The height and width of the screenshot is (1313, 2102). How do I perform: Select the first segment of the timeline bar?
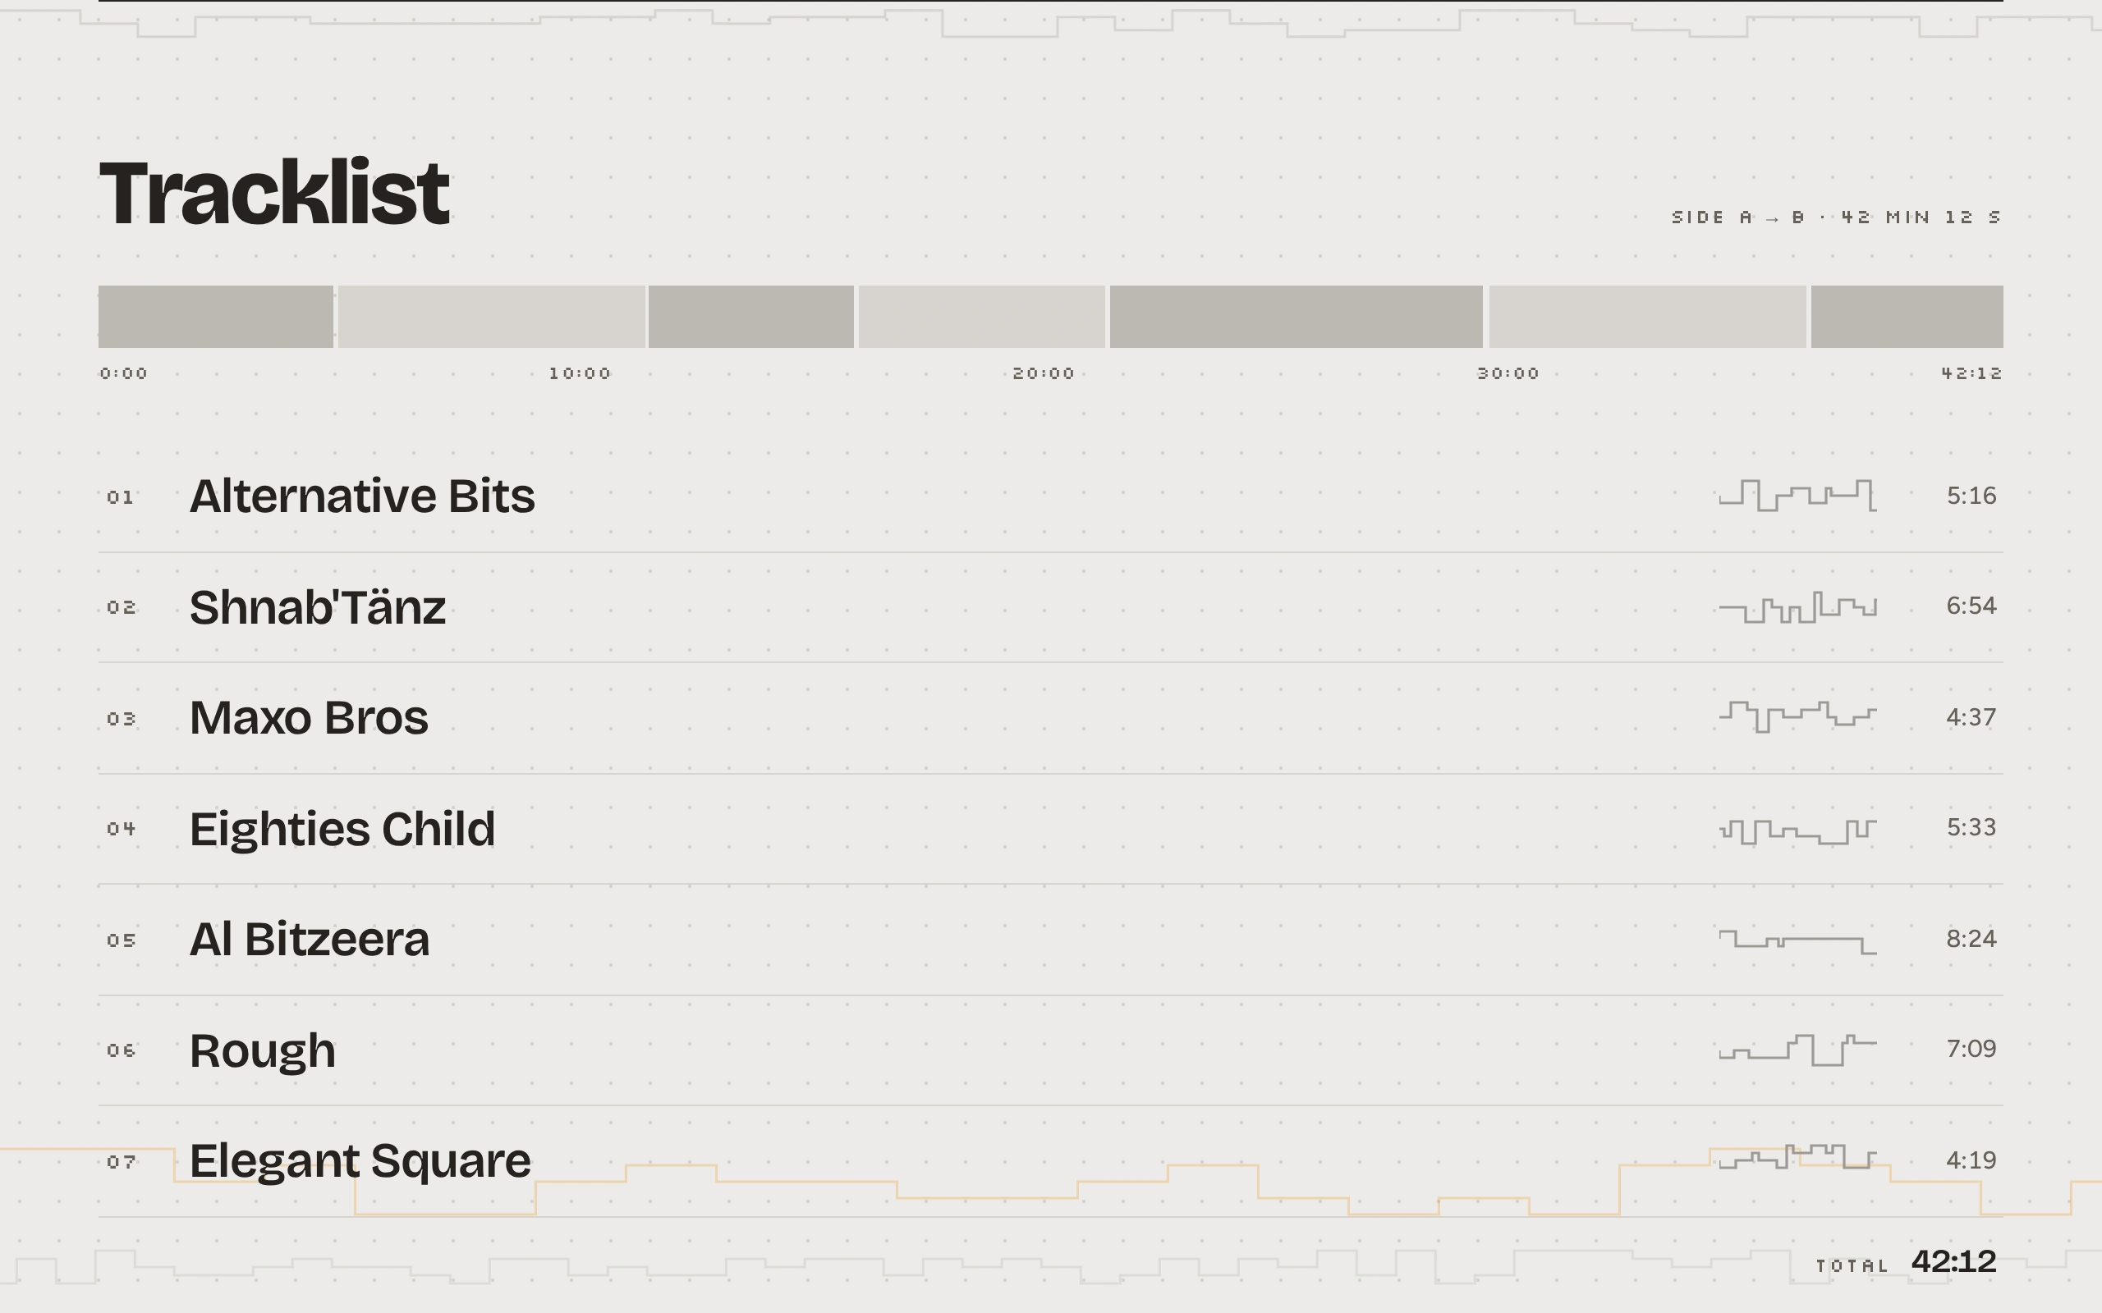tap(215, 316)
